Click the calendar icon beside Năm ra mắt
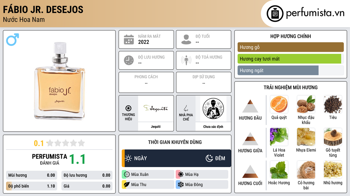Screen dimensions: 350x196 point(129,39)
